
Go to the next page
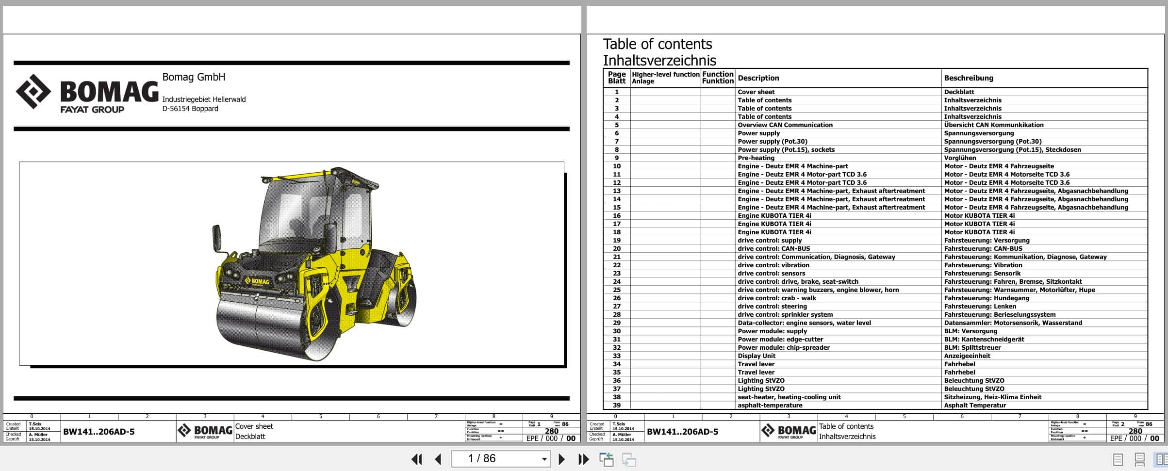click(x=562, y=458)
